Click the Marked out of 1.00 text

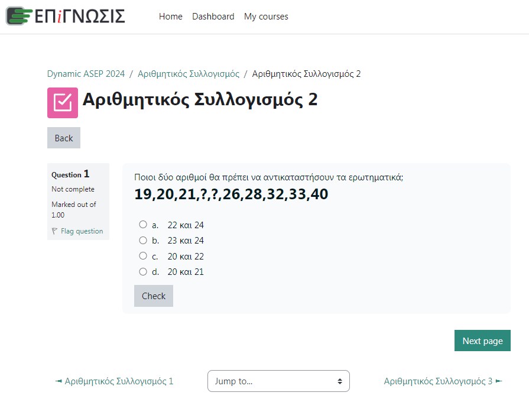(73, 210)
